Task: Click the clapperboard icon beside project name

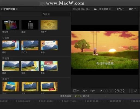Action: click(x=95, y=9)
